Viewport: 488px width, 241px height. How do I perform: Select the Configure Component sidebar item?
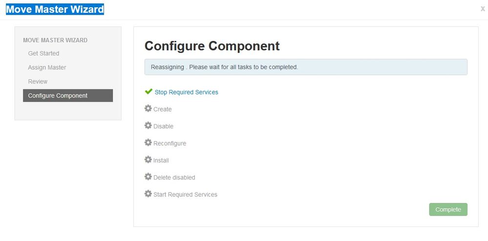(x=68, y=96)
